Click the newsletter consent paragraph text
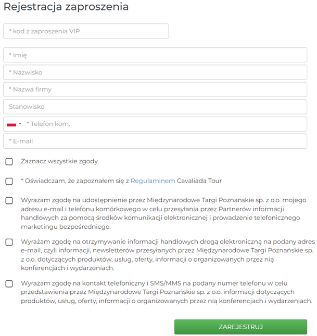Viewport: 317px width, 336px height. click(168, 255)
